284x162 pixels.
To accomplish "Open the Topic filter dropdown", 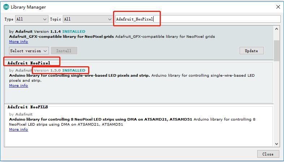I will pos(88,19).
